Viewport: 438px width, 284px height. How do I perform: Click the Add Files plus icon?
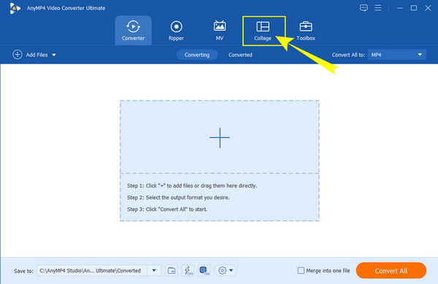[18, 55]
